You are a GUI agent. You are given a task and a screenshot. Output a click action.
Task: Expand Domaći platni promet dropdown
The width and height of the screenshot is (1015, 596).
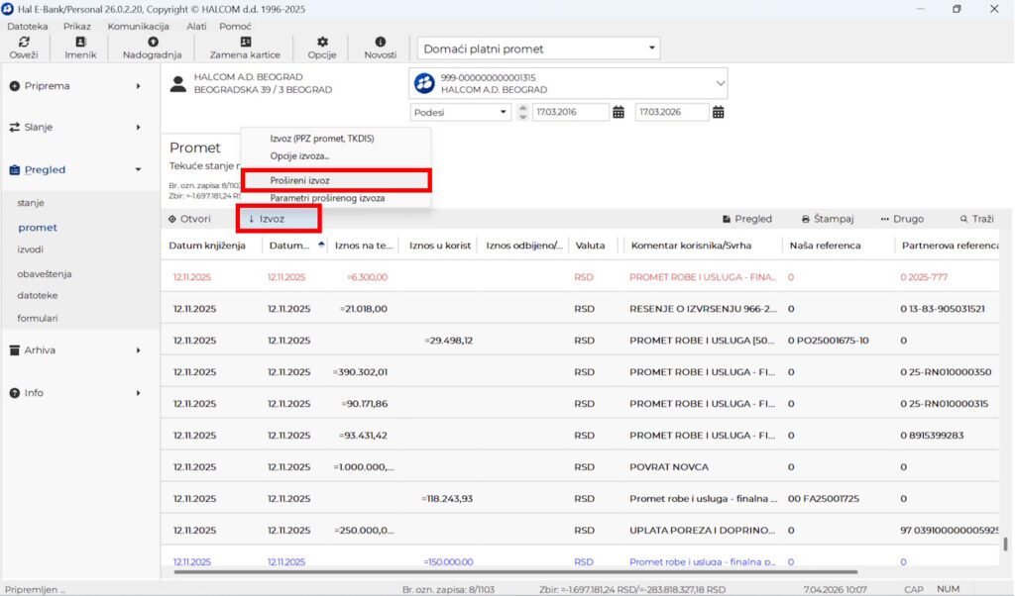point(652,49)
